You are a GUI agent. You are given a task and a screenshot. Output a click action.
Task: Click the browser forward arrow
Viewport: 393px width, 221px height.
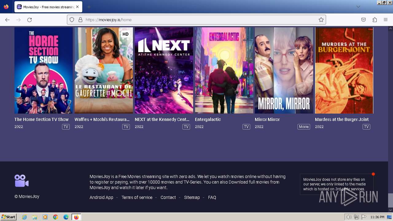click(18, 20)
